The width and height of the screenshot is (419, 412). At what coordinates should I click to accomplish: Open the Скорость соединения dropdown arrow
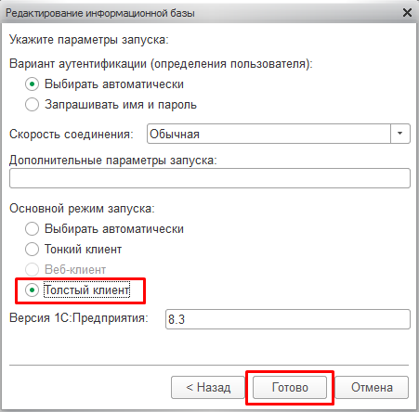coord(400,134)
